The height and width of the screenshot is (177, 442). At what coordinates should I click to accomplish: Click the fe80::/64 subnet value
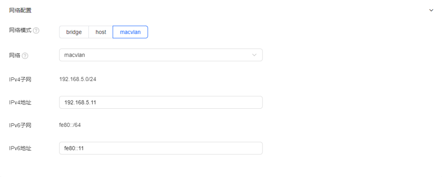[x=70, y=125]
